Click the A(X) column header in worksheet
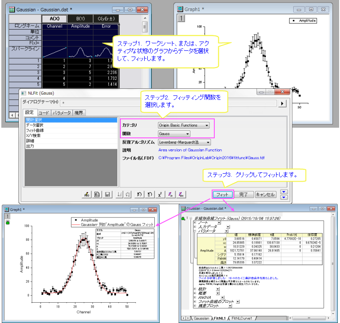 pos(54,19)
